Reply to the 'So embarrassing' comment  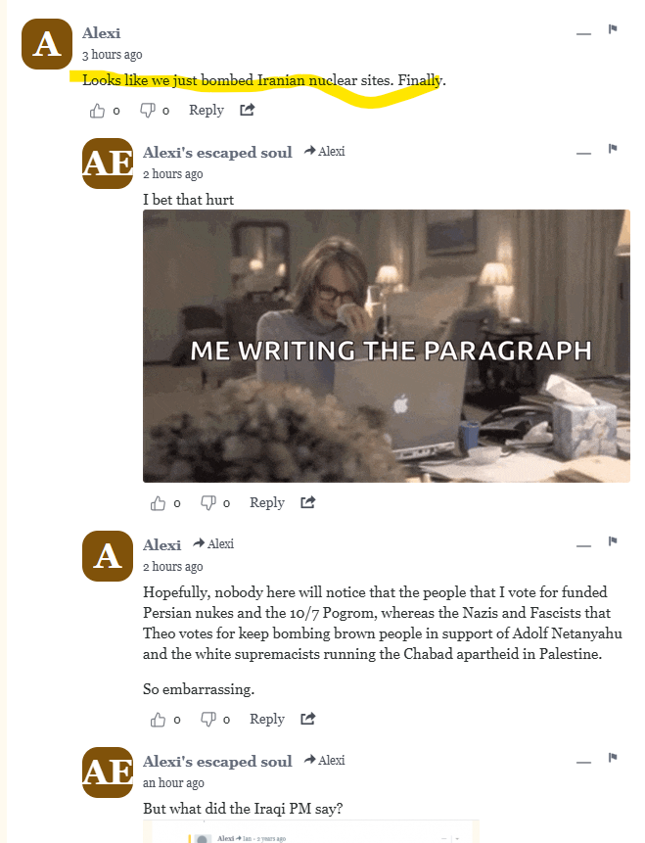(x=267, y=720)
